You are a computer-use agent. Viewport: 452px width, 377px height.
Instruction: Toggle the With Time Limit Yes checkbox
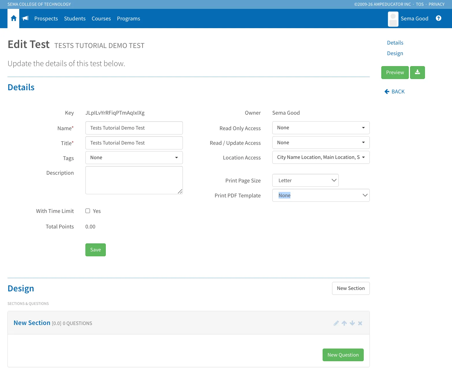click(88, 211)
